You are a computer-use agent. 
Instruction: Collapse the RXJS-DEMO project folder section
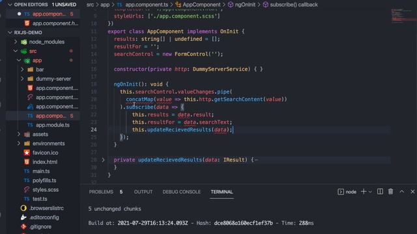10,32
